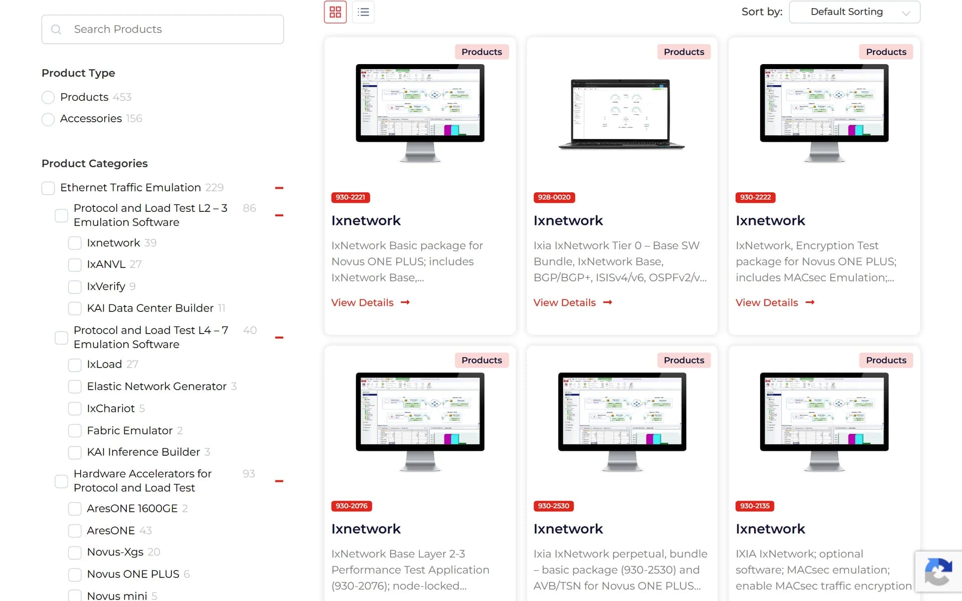962x601 pixels.
Task: Enable the Novus-Xgs filter
Action: [75, 552]
